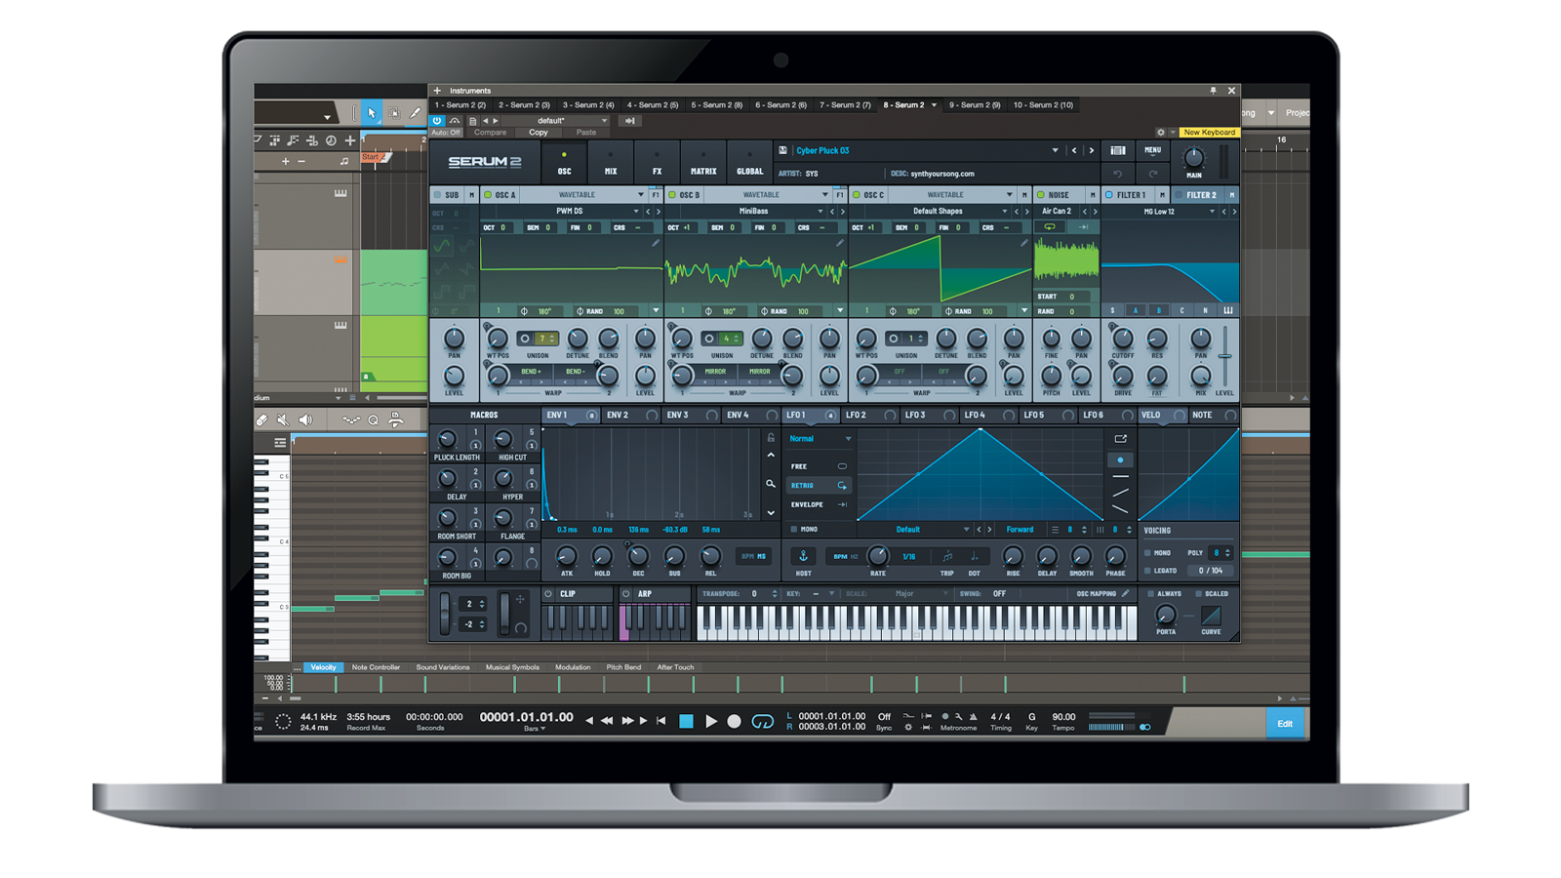Click the save preset floppy disk icon
Viewport: 1561px width, 878px height.
coord(782,150)
